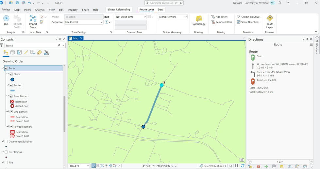Open the Symbology tool in Drawing group
Viewport: 320px width, 169px height.
point(199,20)
